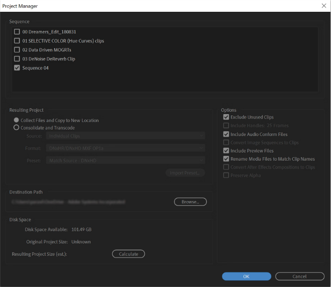Cancel the Project Manager dialog
Image resolution: width=331 pixels, height=287 pixels.
pyautogui.click(x=300, y=277)
